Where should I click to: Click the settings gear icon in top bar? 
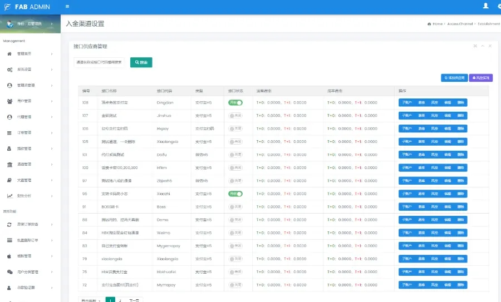(x=498, y=6)
